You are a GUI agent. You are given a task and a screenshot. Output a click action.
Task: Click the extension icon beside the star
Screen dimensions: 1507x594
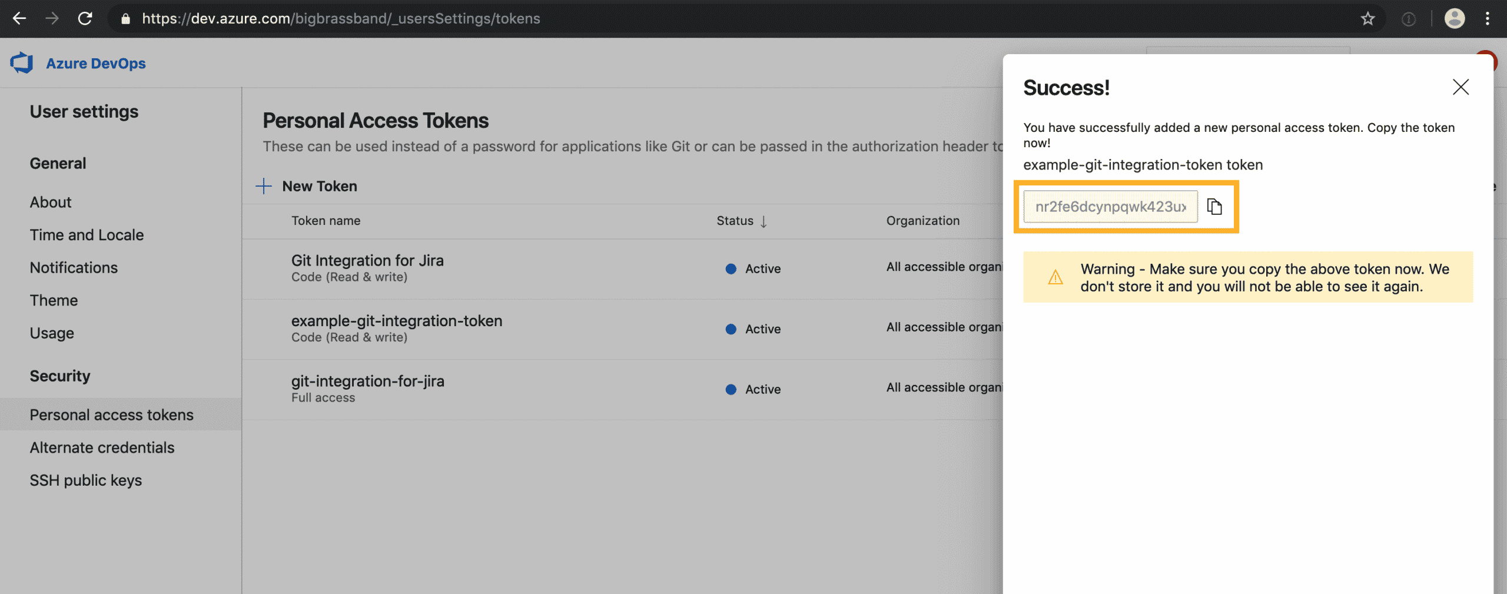[1409, 19]
